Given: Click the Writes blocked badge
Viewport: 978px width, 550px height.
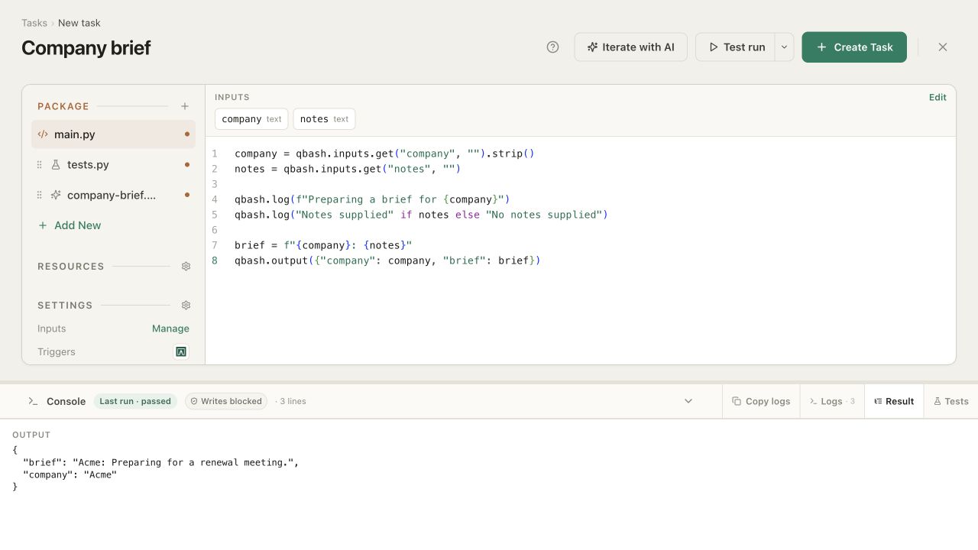Looking at the screenshot, I should (226, 401).
